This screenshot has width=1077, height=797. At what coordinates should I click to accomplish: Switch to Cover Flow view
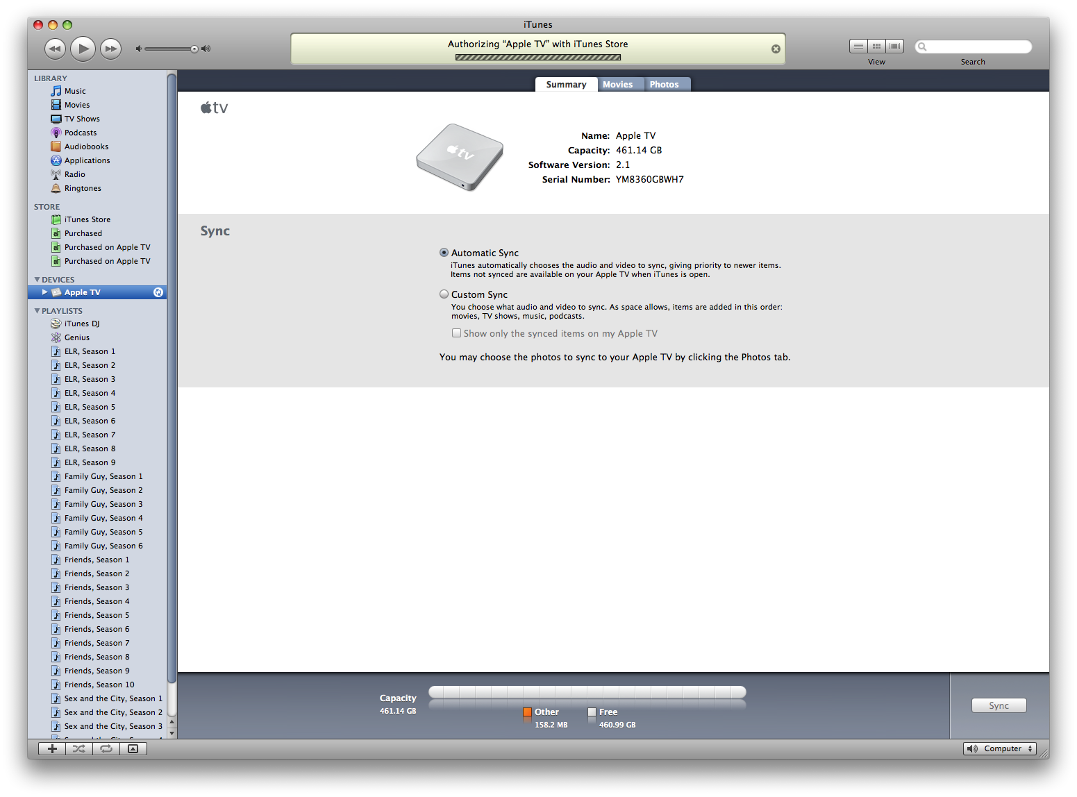(895, 47)
